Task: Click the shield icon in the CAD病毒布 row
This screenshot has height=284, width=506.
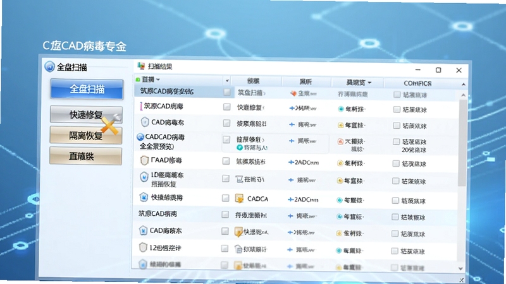Action: pos(145,122)
